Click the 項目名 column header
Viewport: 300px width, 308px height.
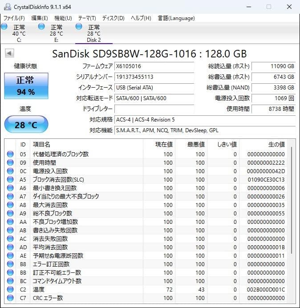[x=86, y=144]
